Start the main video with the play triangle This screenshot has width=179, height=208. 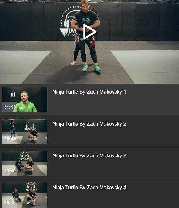pyautogui.click(x=90, y=32)
